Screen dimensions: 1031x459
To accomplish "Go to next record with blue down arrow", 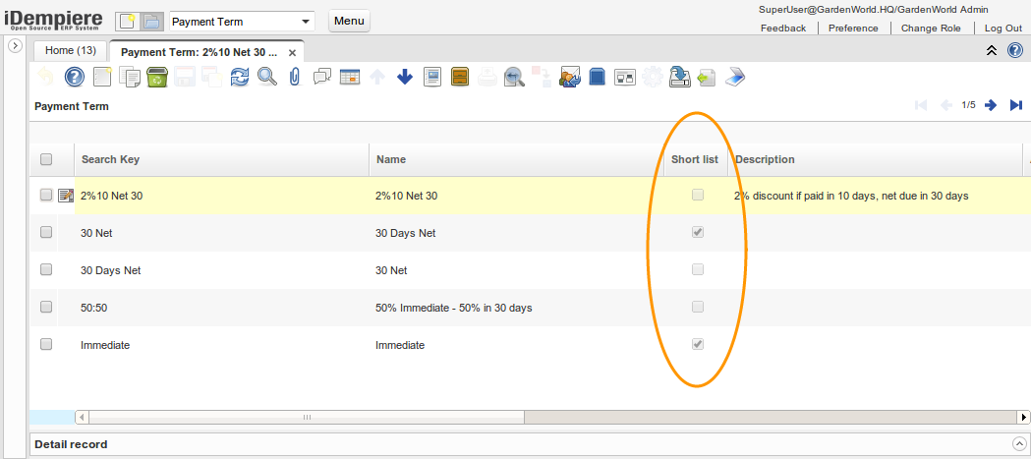I will [x=404, y=77].
